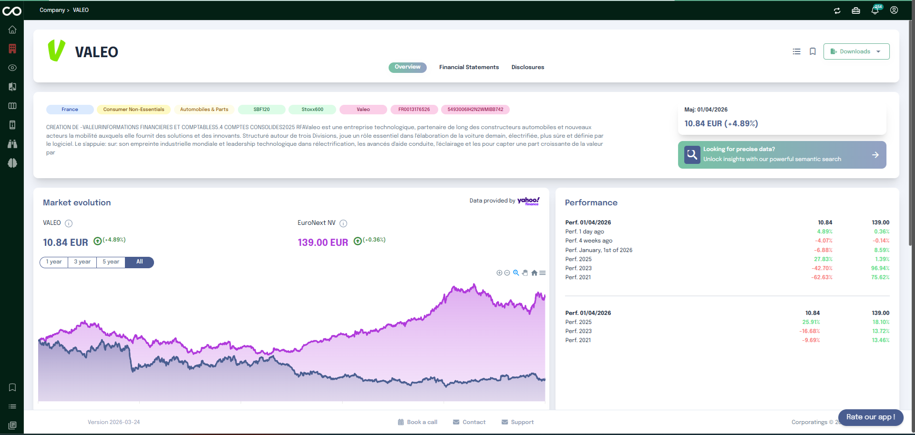
Task: Select the 5 year chart range
Action: click(110, 262)
